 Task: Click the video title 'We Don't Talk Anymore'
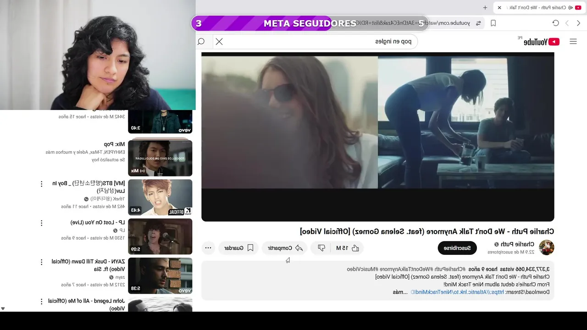tap(427, 231)
